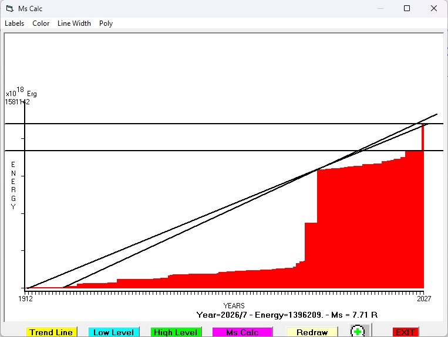Click the yellow Trend Line button

(x=51, y=332)
